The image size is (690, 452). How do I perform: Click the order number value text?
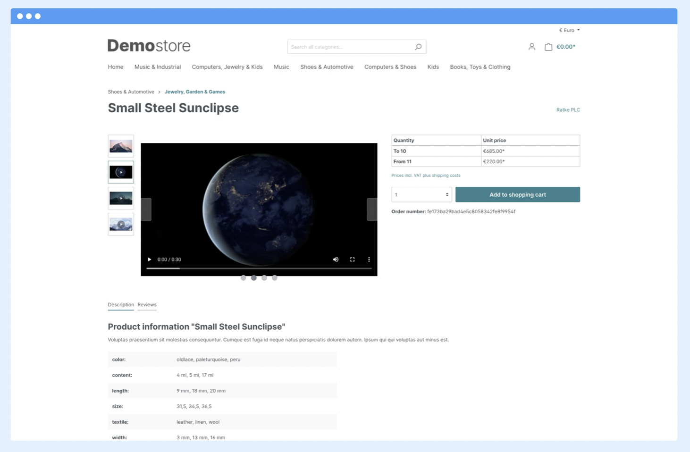pyautogui.click(x=471, y=212)
